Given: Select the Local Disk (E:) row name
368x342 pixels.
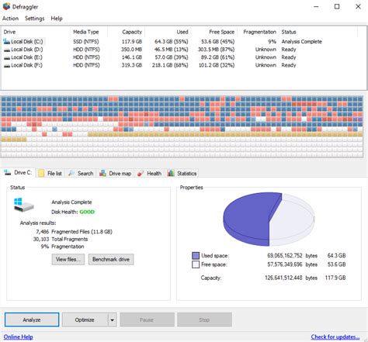Looking at the screenshot, I should (x=26, y=57).
